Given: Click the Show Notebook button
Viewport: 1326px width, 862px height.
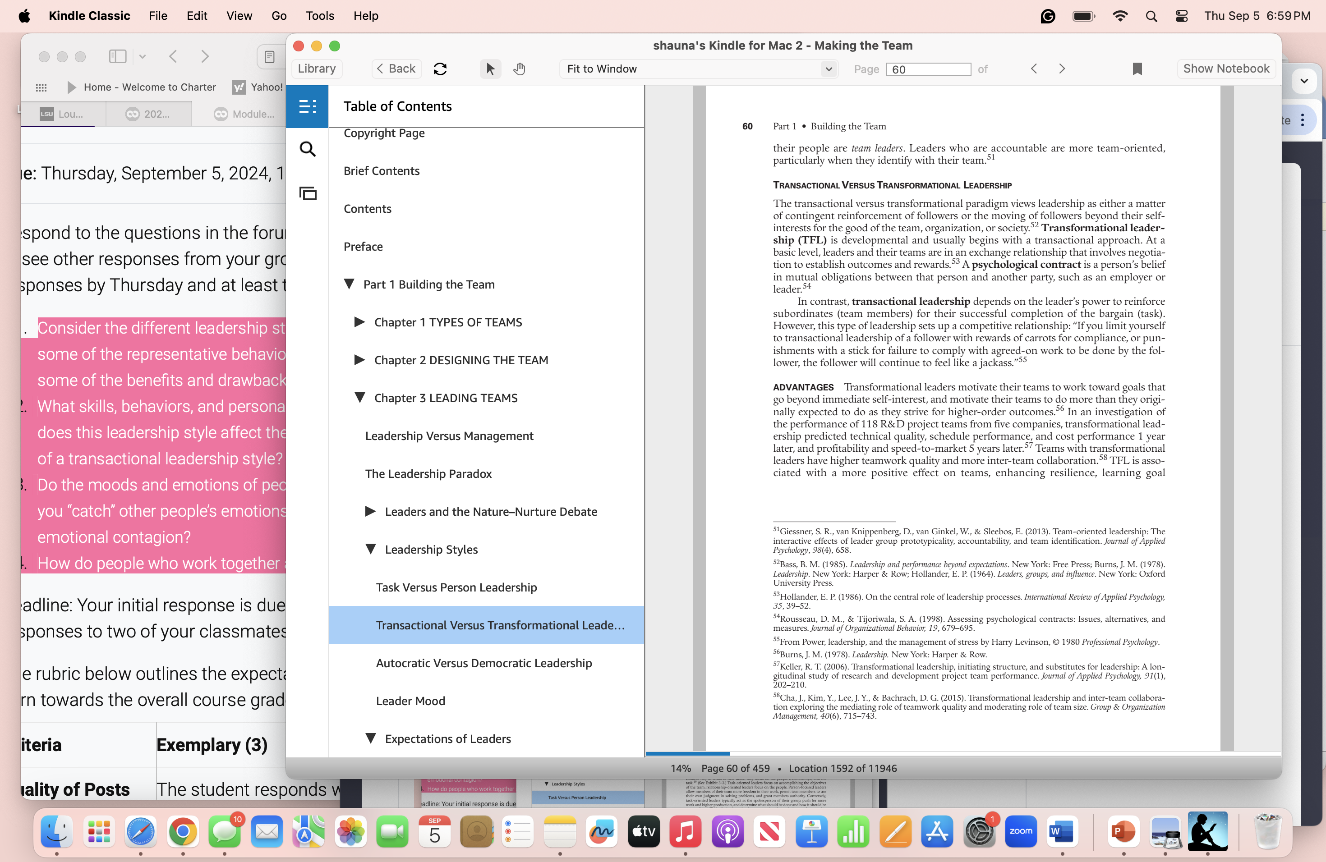Looking at the screenshot, I should (x=1226, y=69).
